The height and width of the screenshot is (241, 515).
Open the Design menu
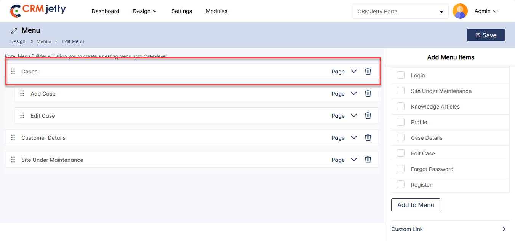[145, 11]
